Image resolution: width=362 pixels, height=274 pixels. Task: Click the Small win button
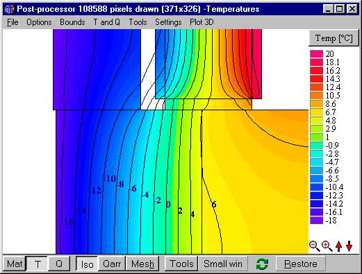(x=223, y=264)
